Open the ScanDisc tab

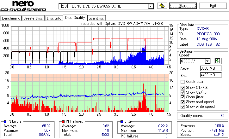click(x=96, y=18)
